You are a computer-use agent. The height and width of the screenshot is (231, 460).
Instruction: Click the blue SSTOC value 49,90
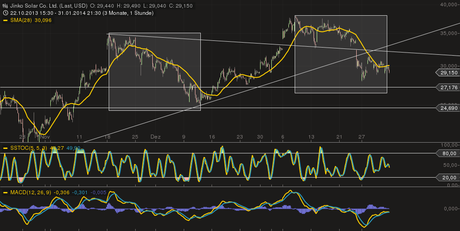tap(73, 148)
